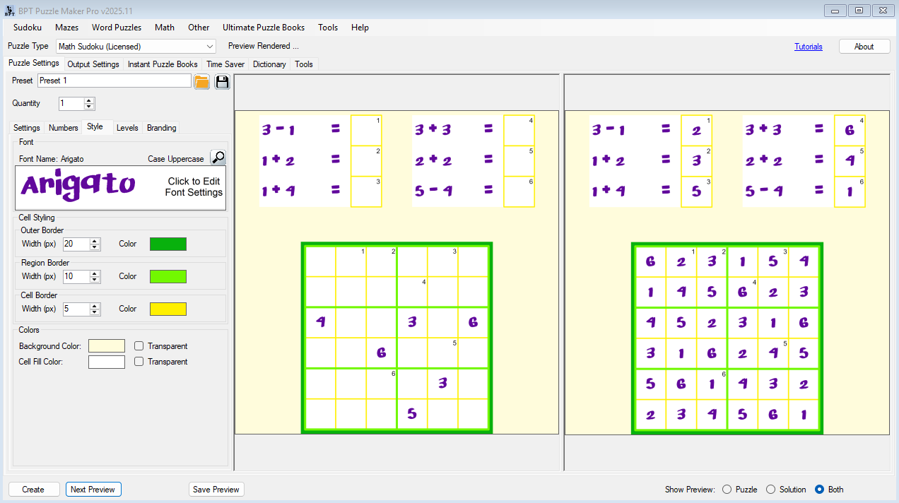Click the Next Preview button

pos(93,489)
